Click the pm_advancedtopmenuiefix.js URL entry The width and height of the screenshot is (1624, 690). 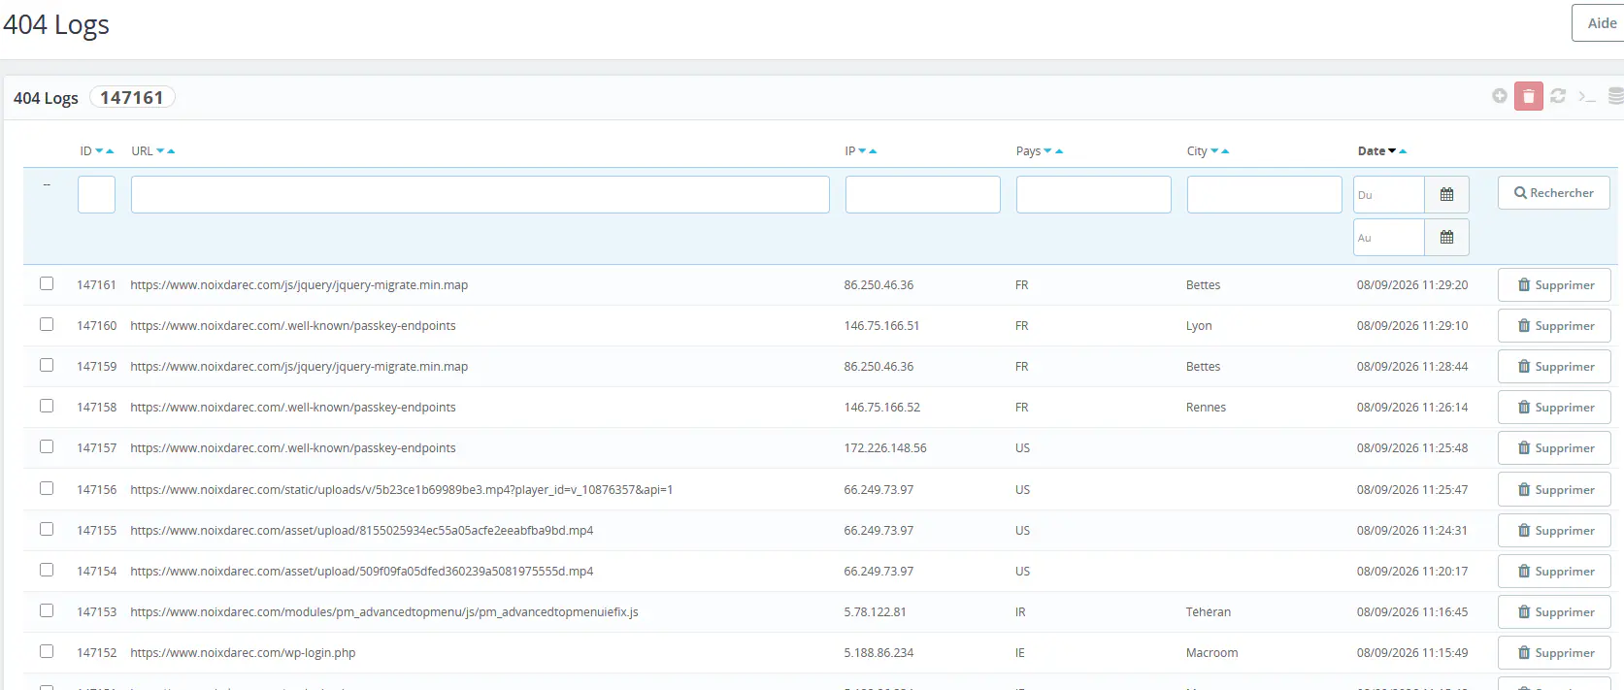coord(384,612)
